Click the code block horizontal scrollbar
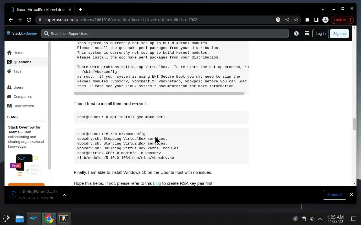The height and width of the screenshot is (225, 361). pos(159,93)
